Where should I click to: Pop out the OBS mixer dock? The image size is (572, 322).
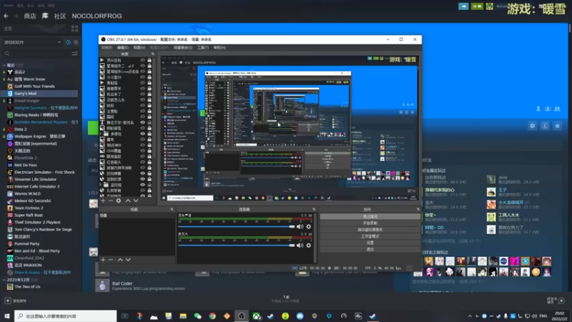[x=314, y=209]
